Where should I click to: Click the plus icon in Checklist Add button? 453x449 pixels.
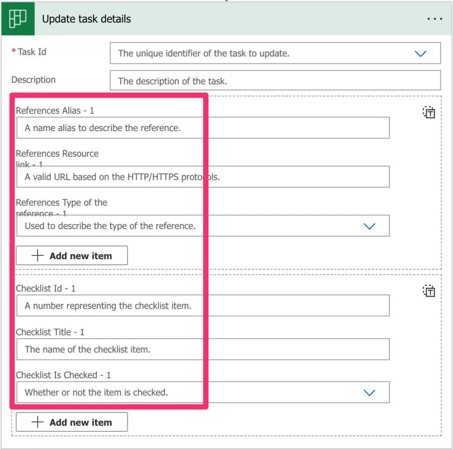click(38, 422)
